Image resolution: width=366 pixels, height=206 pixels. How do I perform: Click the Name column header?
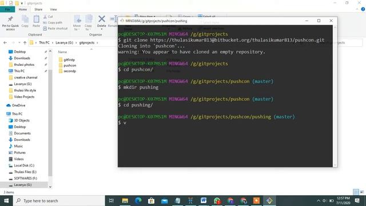62,52
